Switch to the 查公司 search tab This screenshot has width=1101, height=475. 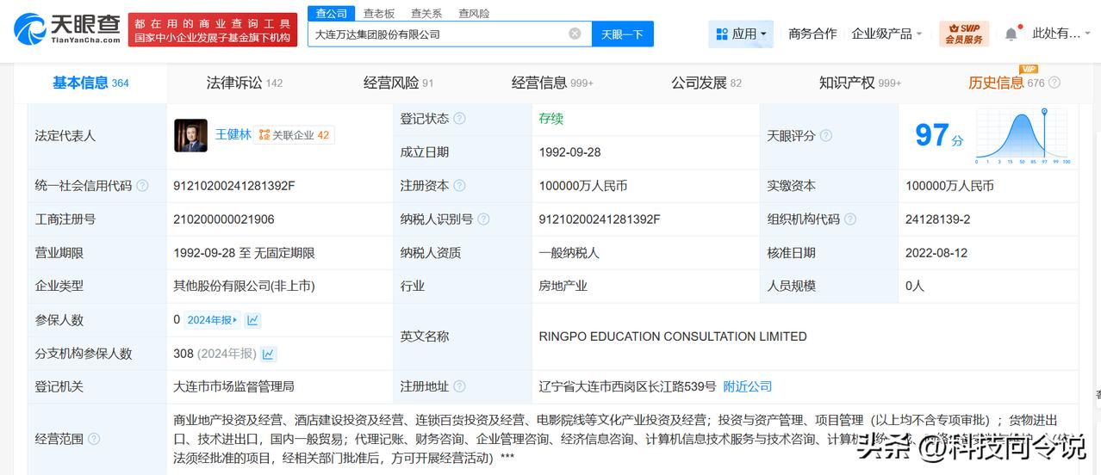332,14
